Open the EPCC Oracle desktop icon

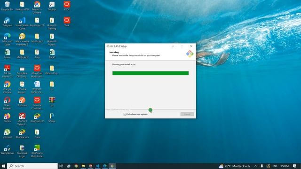point(67,6)
